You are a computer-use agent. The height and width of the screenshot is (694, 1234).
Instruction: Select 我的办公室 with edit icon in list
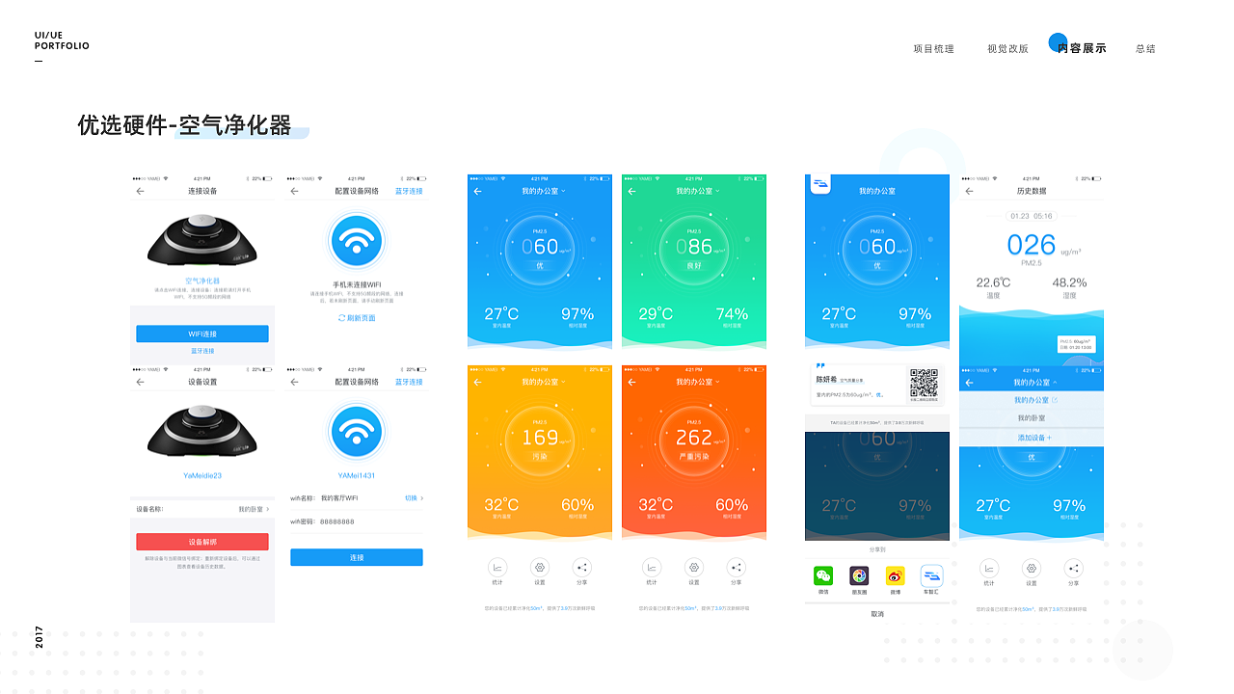1035,400
